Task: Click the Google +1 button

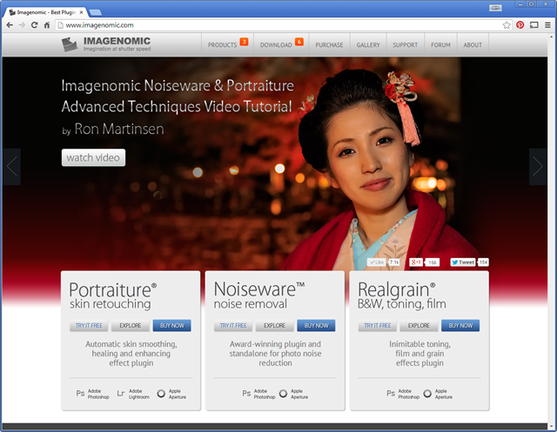Action: click(x=416, y=263)
